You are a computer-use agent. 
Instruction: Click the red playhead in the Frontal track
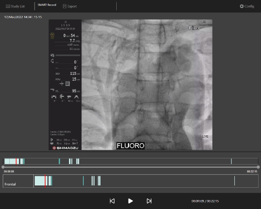pos(45,181)
